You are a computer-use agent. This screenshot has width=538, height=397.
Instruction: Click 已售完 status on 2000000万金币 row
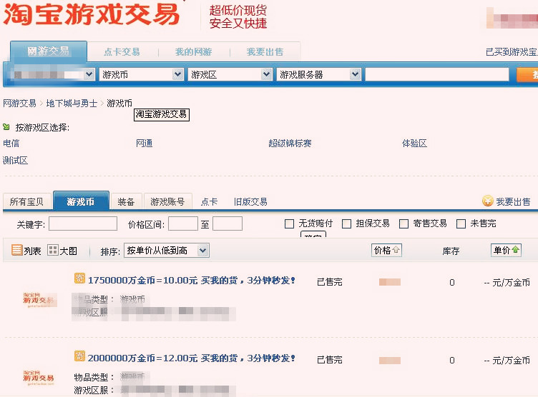(329, 360)
